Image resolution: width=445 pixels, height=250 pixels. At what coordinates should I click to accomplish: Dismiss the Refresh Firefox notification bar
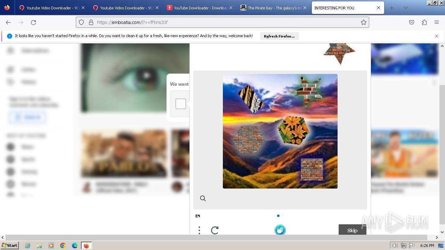437,36
